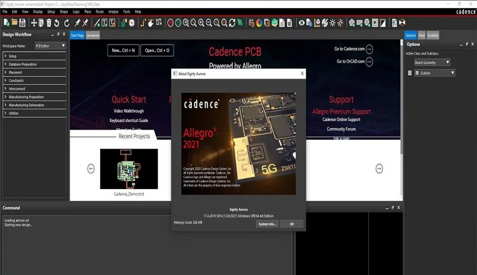Click the New design file icon
477x275 pixels.
[x=7, y=23]
